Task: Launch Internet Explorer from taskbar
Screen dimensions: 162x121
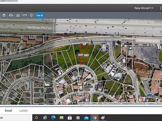Action: click(45, 118)
